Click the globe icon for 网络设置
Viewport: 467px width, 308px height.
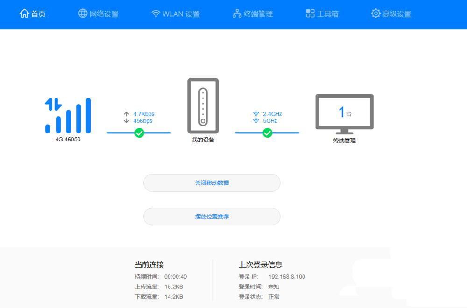click(83, 14)
